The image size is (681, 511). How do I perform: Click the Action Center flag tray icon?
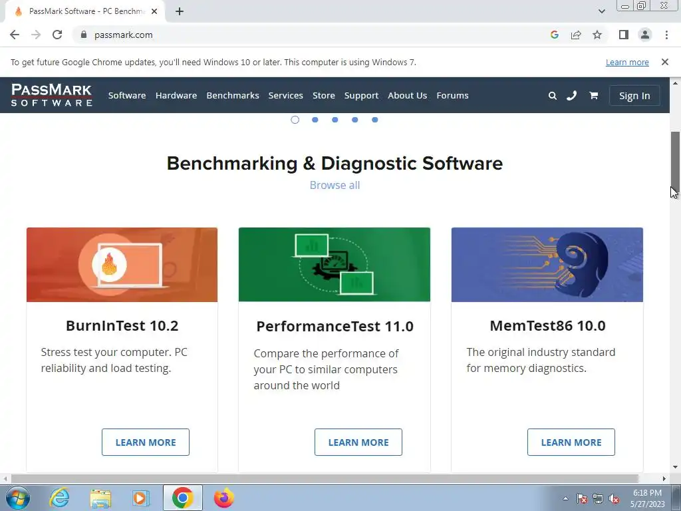[x=582, y=499]
